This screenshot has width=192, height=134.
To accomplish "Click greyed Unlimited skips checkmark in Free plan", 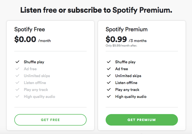I will click(x=17, y=76).
